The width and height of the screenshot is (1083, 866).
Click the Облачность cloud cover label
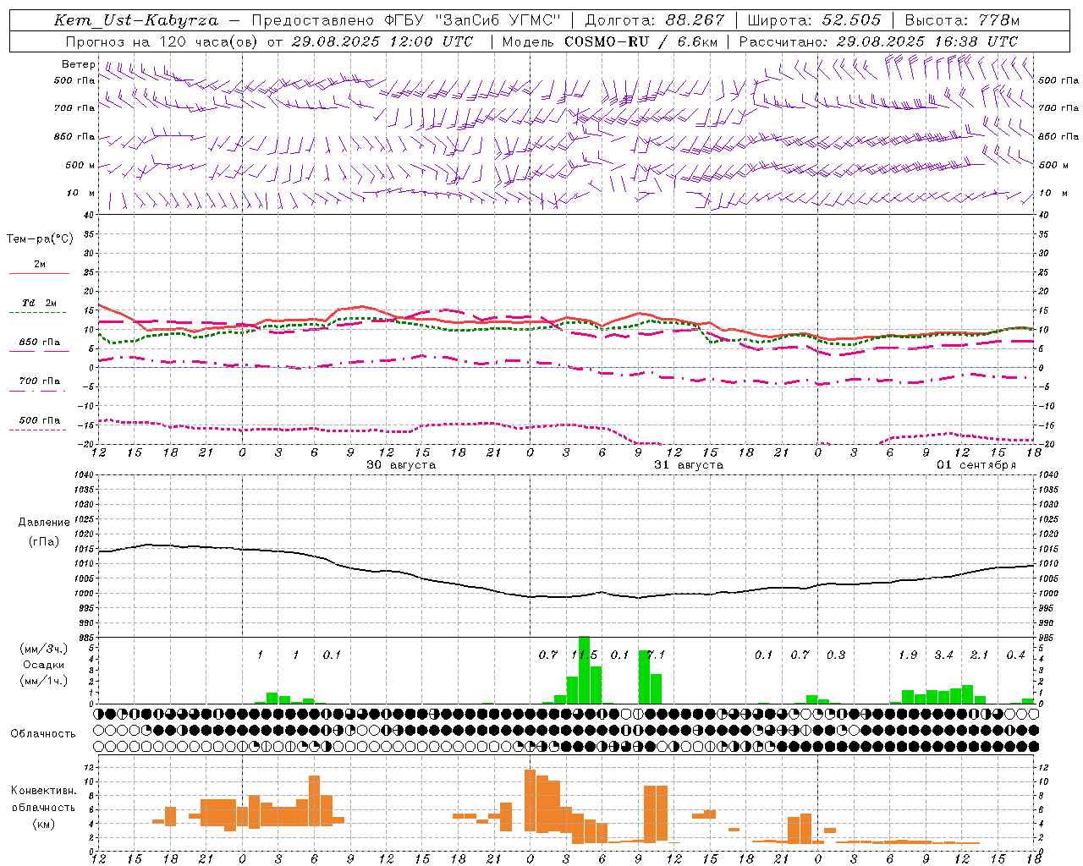pyautogui.click(x=43, y=734)
